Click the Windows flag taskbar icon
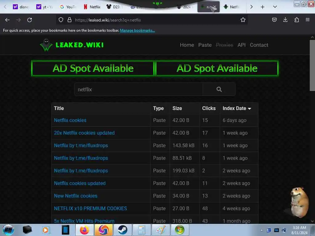The width and height of the screenshot is (315, 236). tap(180, 230)
